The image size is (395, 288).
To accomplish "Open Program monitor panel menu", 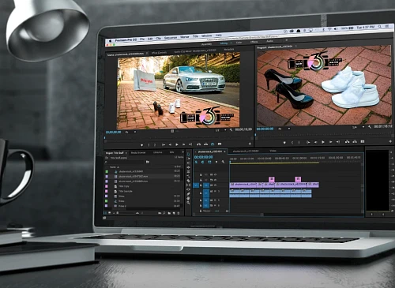I will tap(296, 47).
